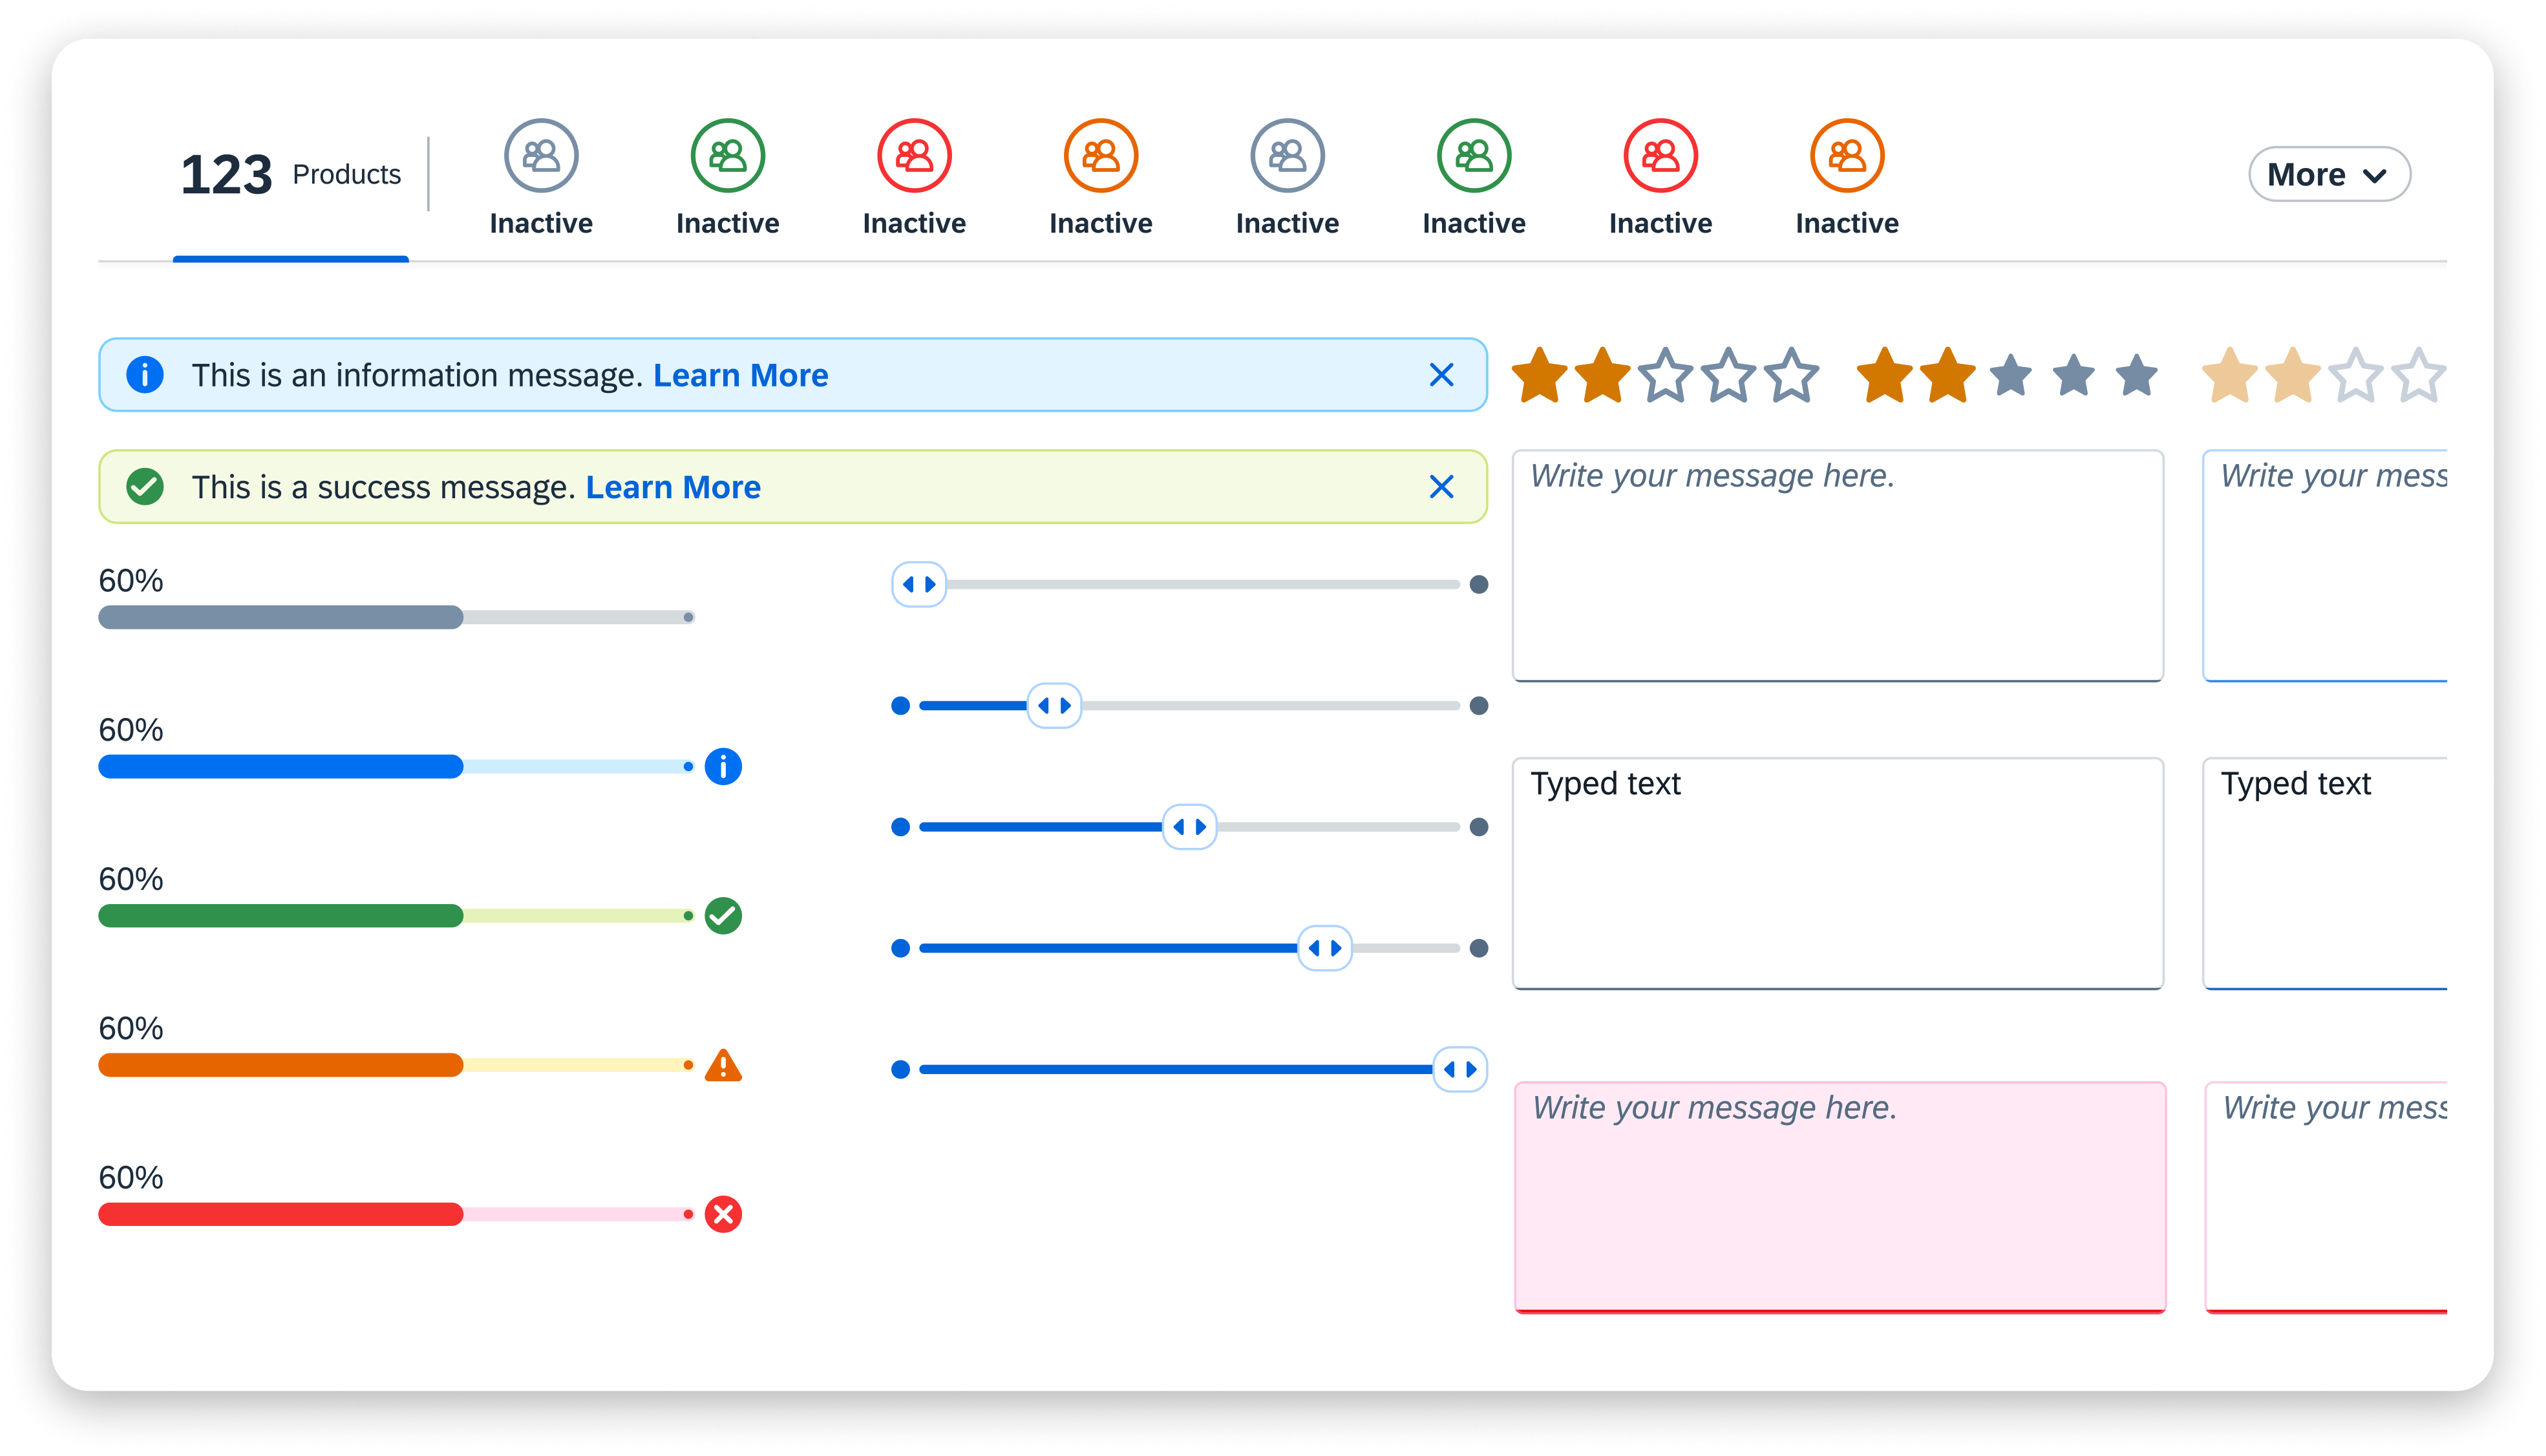
Task: Click the topmost slider handle at far left
Action: click(x=919, y=584)
